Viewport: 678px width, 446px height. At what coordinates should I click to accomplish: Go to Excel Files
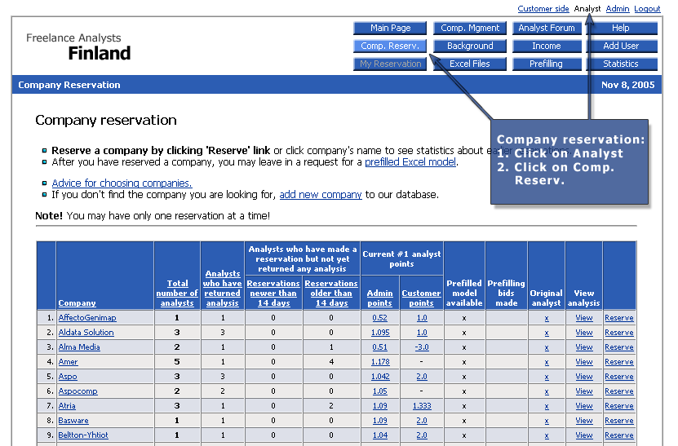click(x=470, y=64)
